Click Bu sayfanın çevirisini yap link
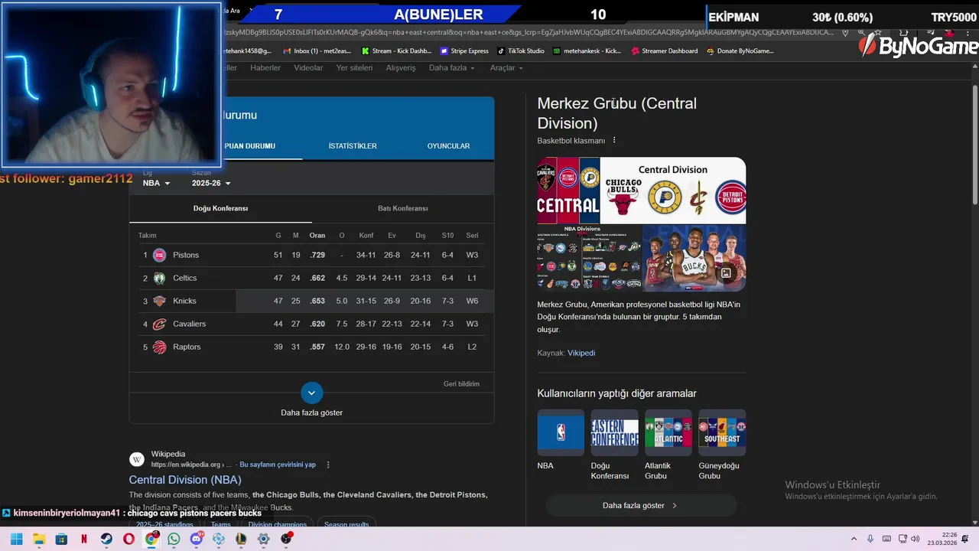 [x=278, y=465]
